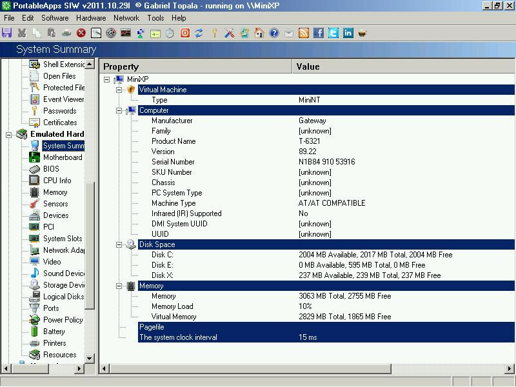Click the speedometer gauge toolbar icon

coord(111,33)
